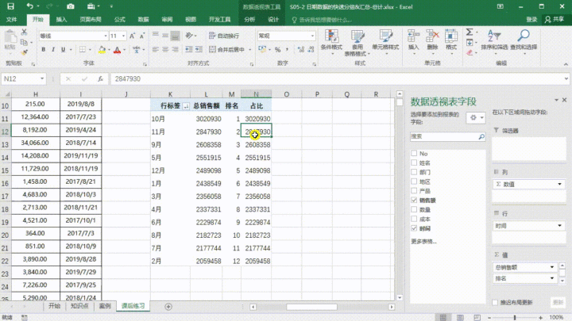Open 查找和选择 find and select

pyautogui.click(x=524, y=43)
